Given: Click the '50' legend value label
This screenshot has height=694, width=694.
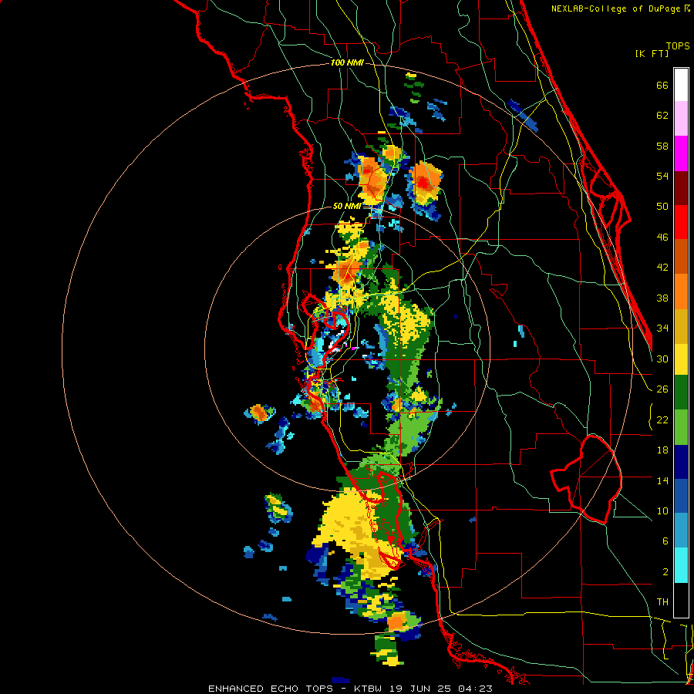Looking at the screenshot, I should click(x=662, y=207).
